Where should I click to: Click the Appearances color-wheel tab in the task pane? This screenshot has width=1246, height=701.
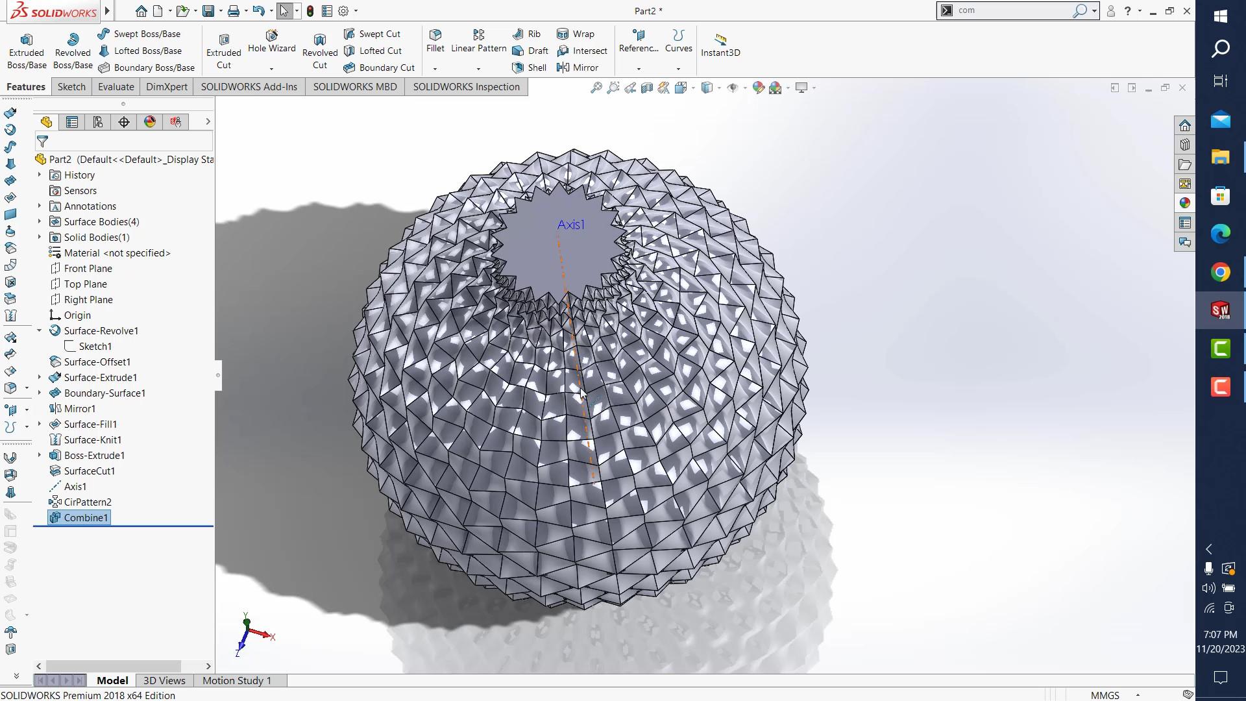coord(1185,203)
